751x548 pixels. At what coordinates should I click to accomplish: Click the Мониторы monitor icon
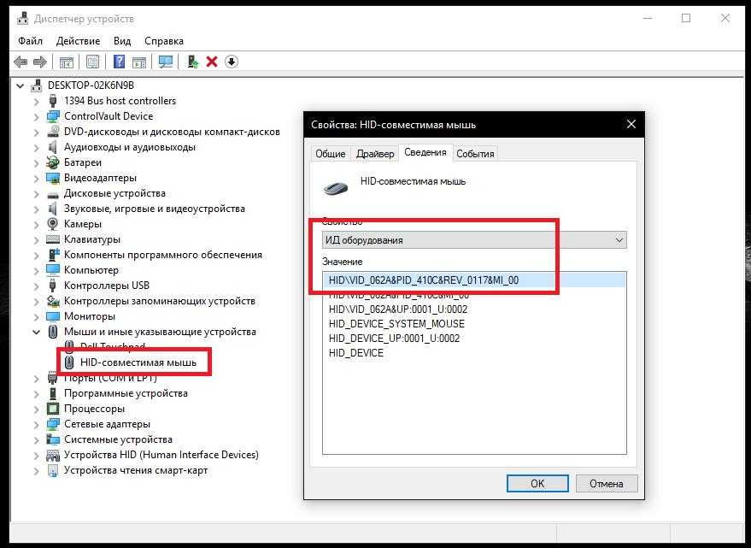pyautogui.click(x=53, y=316)
